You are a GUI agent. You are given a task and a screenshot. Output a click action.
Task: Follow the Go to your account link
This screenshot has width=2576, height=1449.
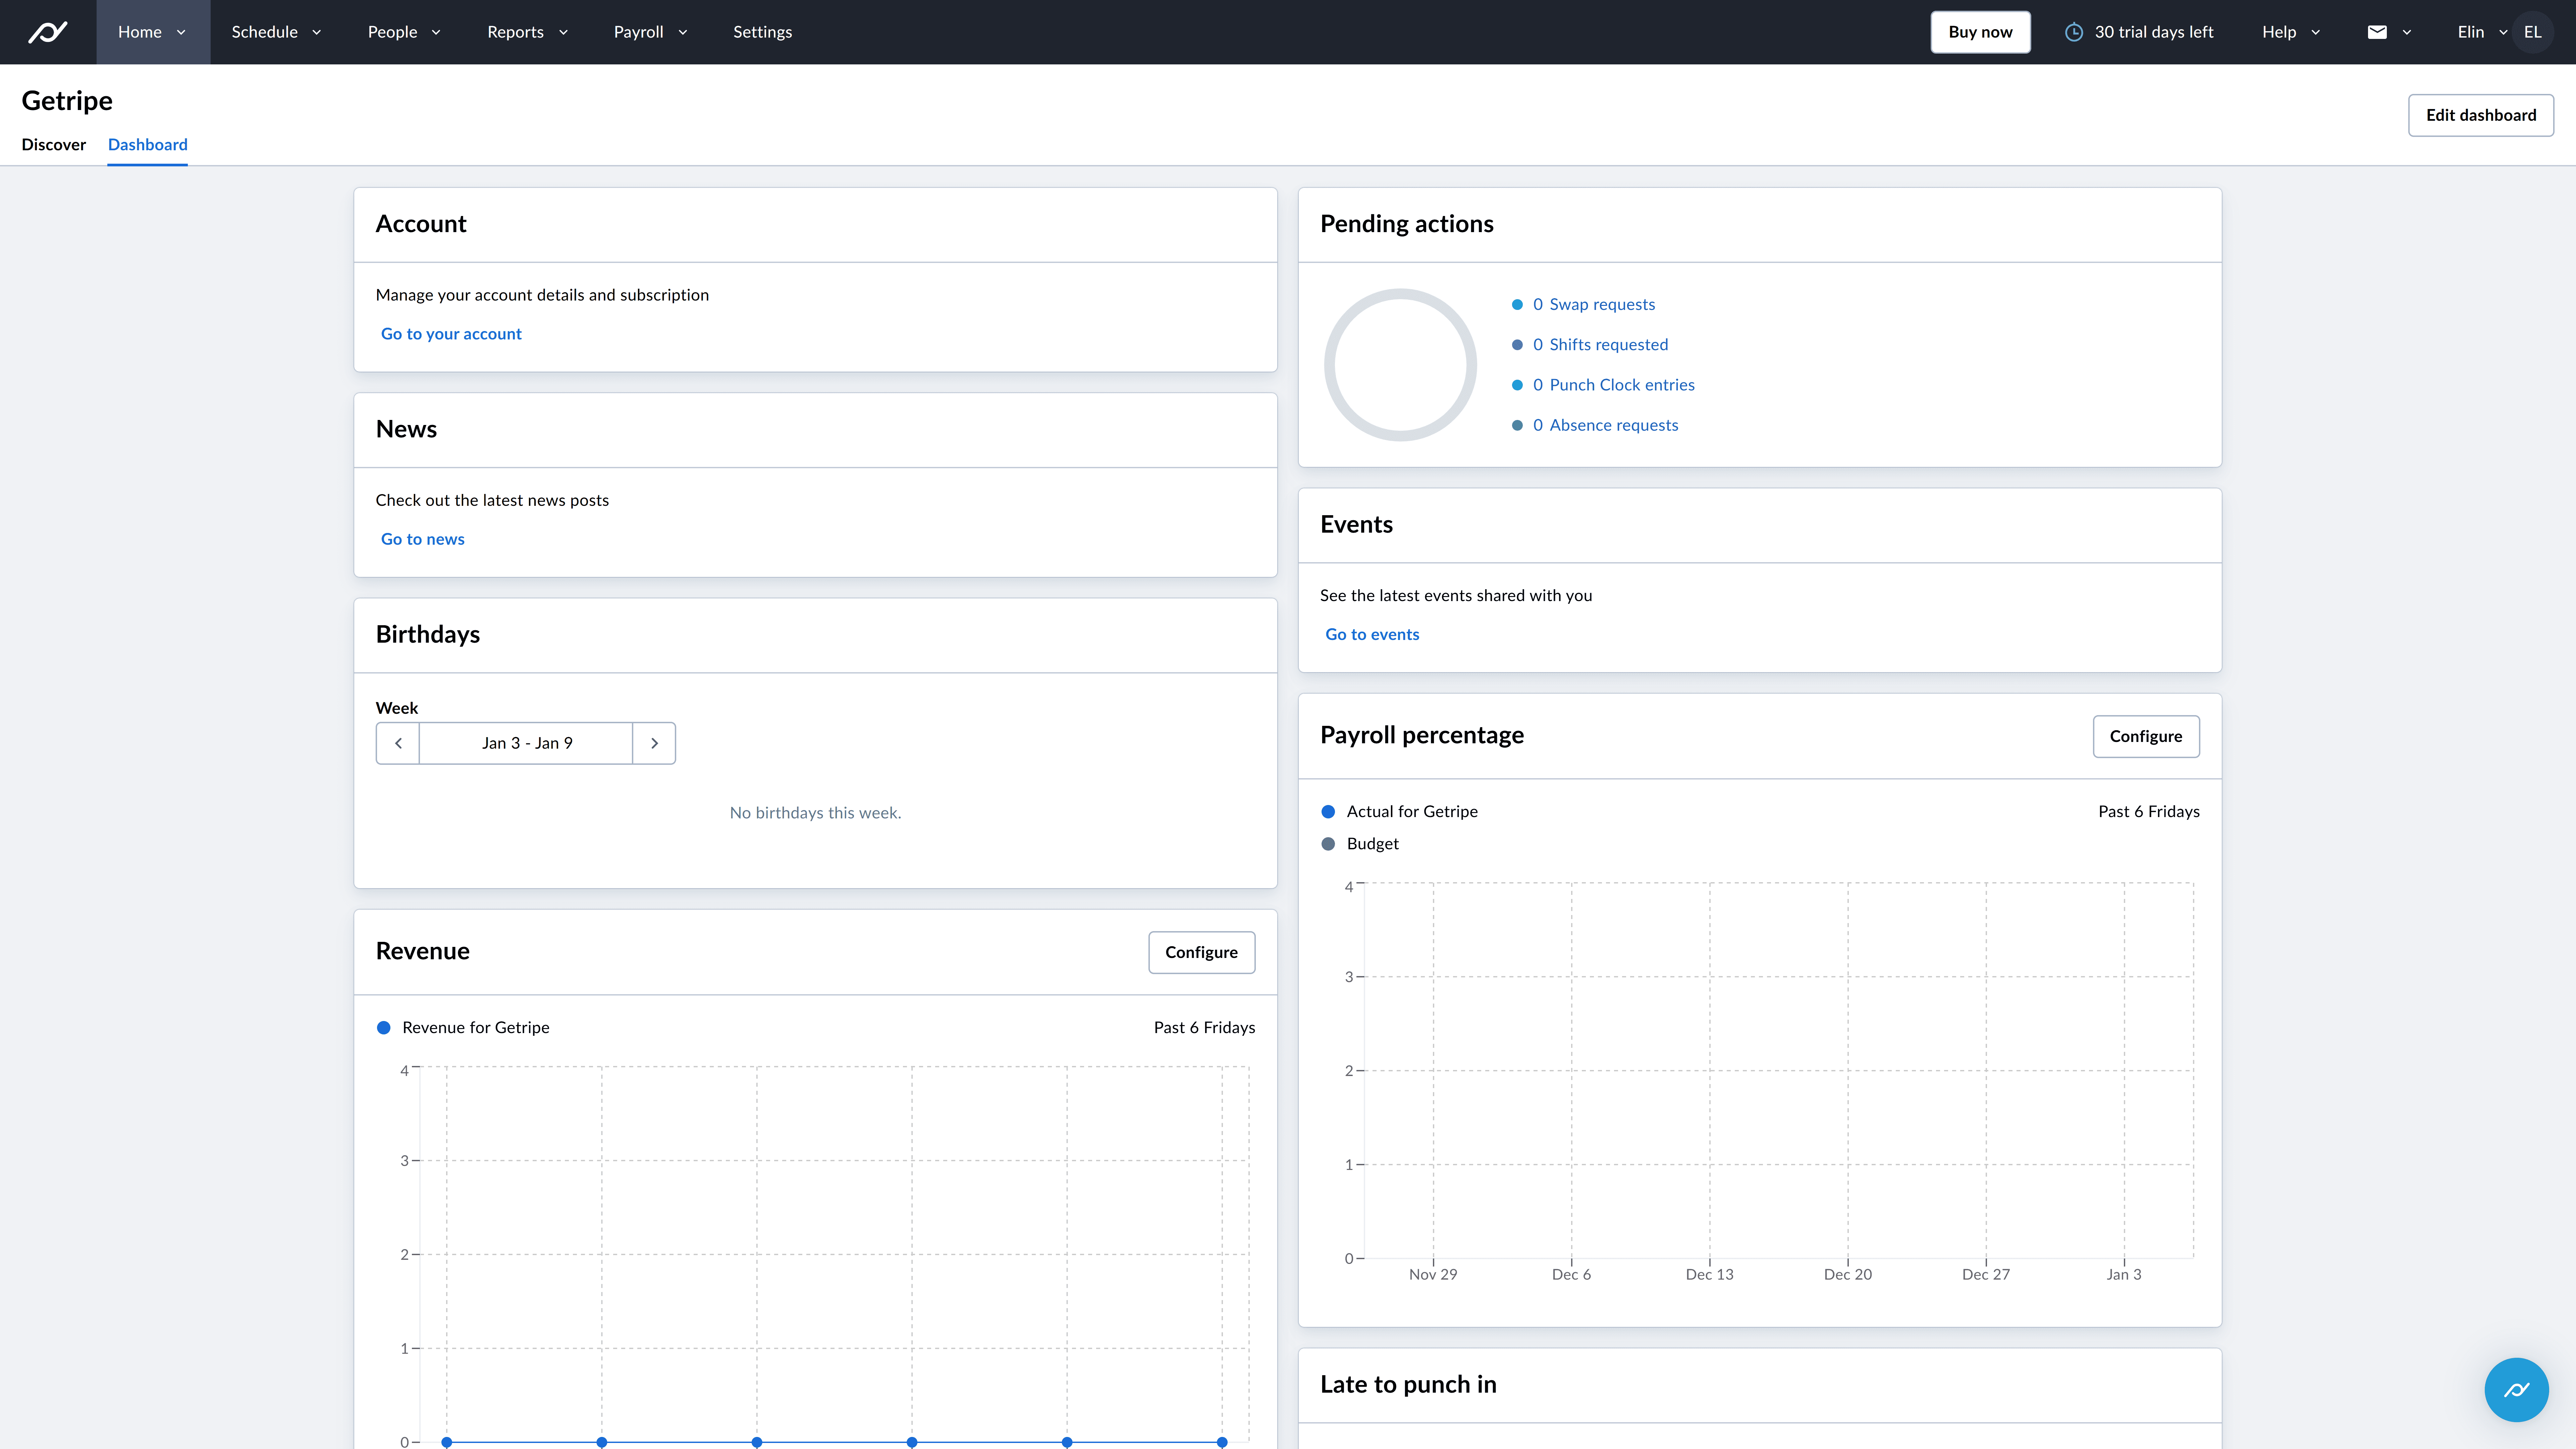click(451, 334)
